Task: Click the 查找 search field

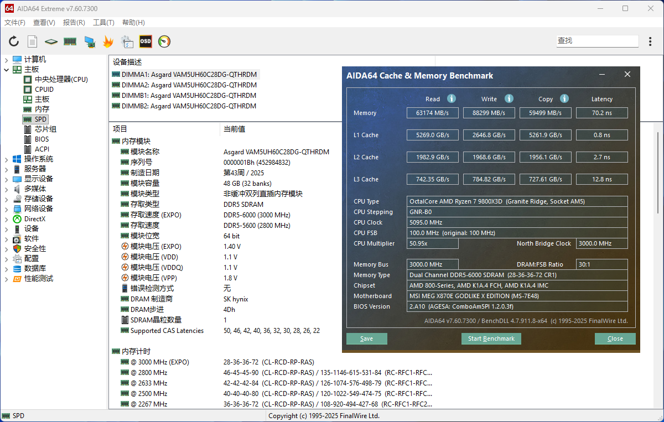Action: point(596,41)
